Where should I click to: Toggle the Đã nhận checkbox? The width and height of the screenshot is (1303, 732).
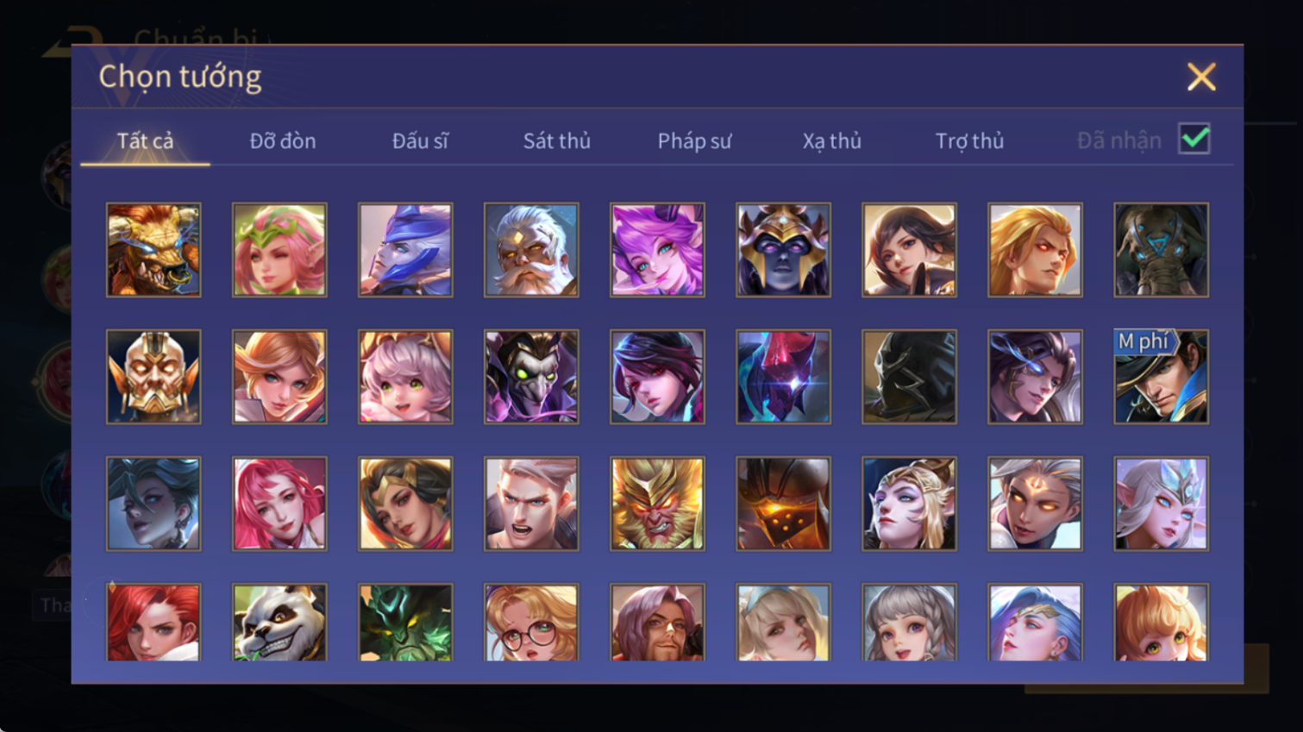pyautogui.click(x=1194, y=139)
